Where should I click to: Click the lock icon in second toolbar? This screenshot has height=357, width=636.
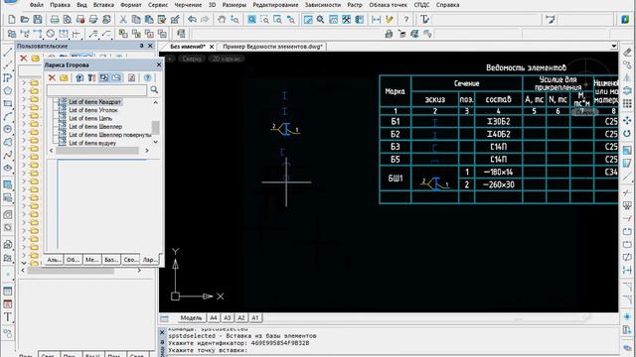(x=389, y=34)
